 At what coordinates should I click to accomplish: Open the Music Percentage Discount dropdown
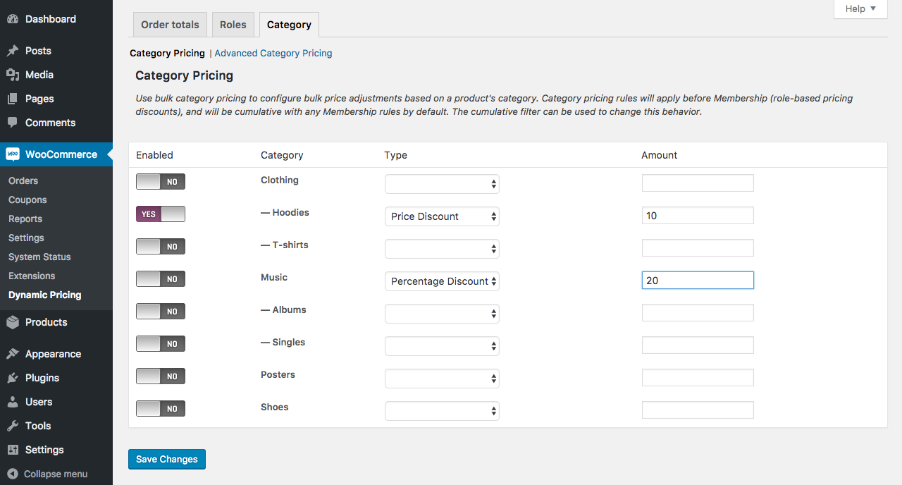[x=442, y=281]
